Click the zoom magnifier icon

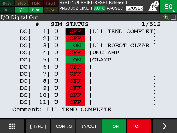[x=166, y=17]
